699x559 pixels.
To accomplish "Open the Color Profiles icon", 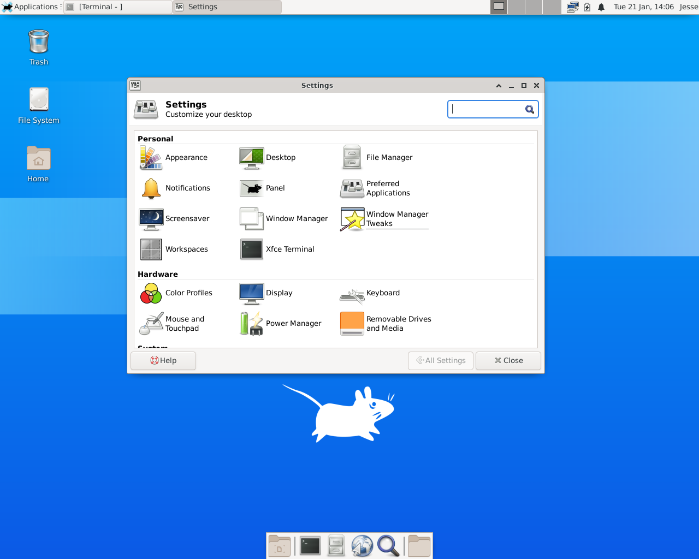I will (151, 293).
